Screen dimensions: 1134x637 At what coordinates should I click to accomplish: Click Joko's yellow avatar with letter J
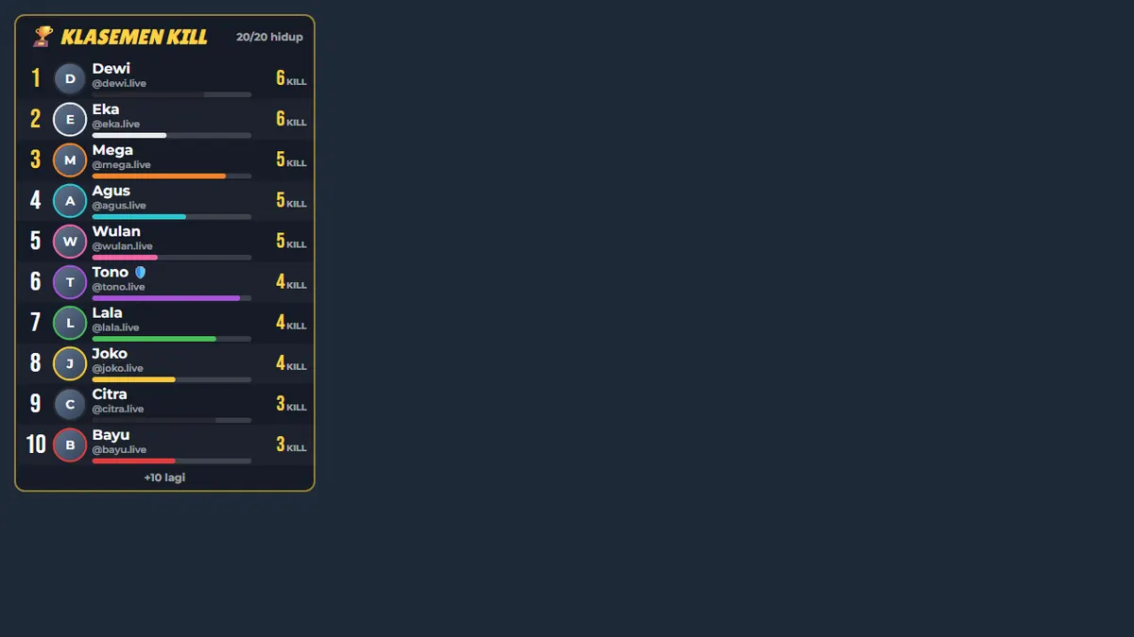coord(70,363)
